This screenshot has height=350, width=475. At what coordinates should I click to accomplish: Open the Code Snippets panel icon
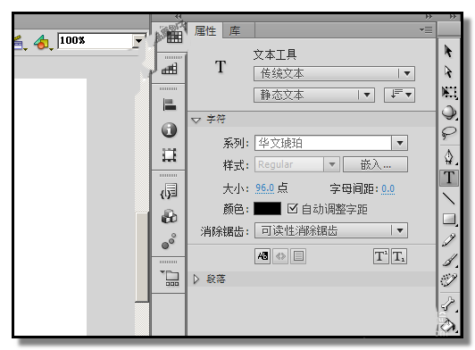[x=169, y=191]
